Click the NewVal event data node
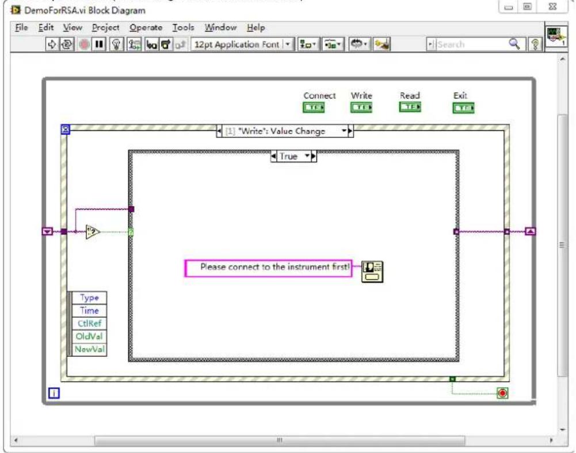Image resolution: width=576 pixels, height=453 pixels. click(x=89, y=349)
